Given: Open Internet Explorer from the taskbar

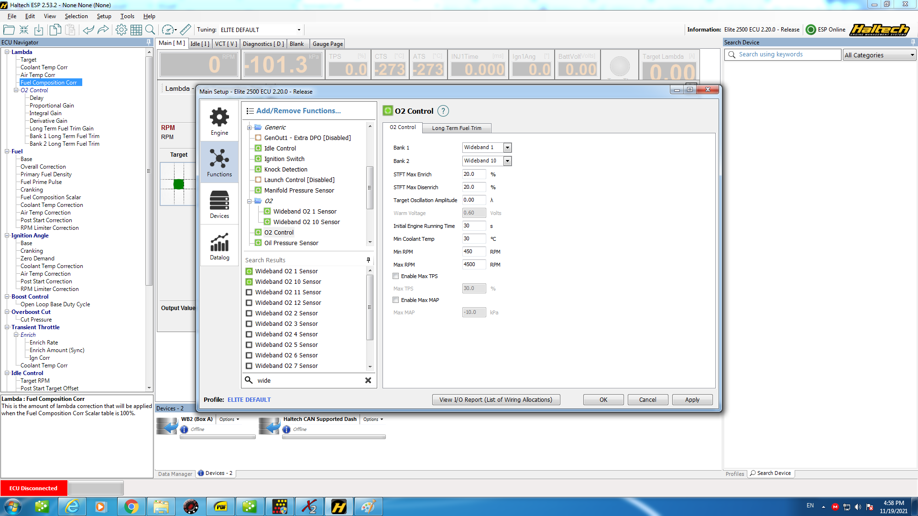Looking at the screenshot, I should (x=73, y=506).
